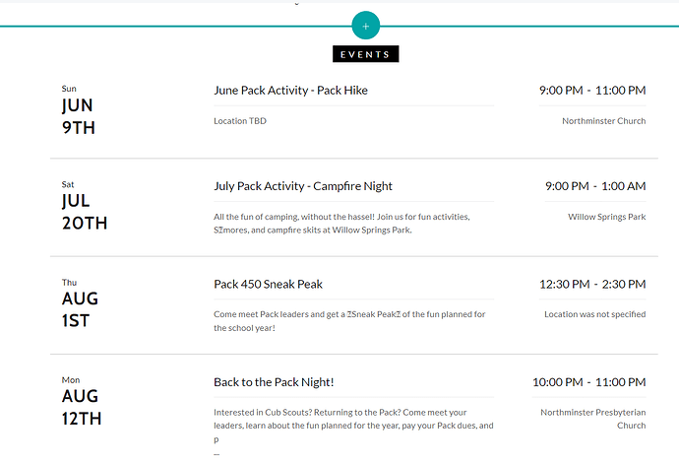Select the EVENTS section label
This screenshot has height=464, width=679.
click(x=365, y=54)
